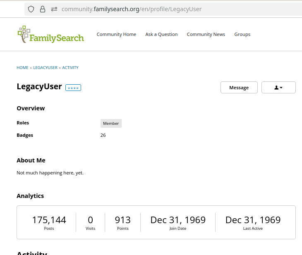
Task: Open Community Home menu item
Action: (116, 34)
